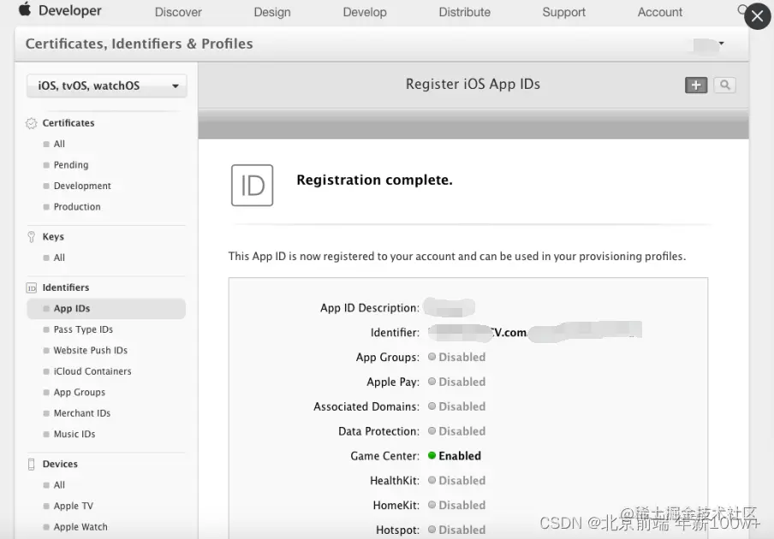Select the Identifiers section heading
Screen dimensions: 774x539
pyautogui.click(x=66, y=287)
